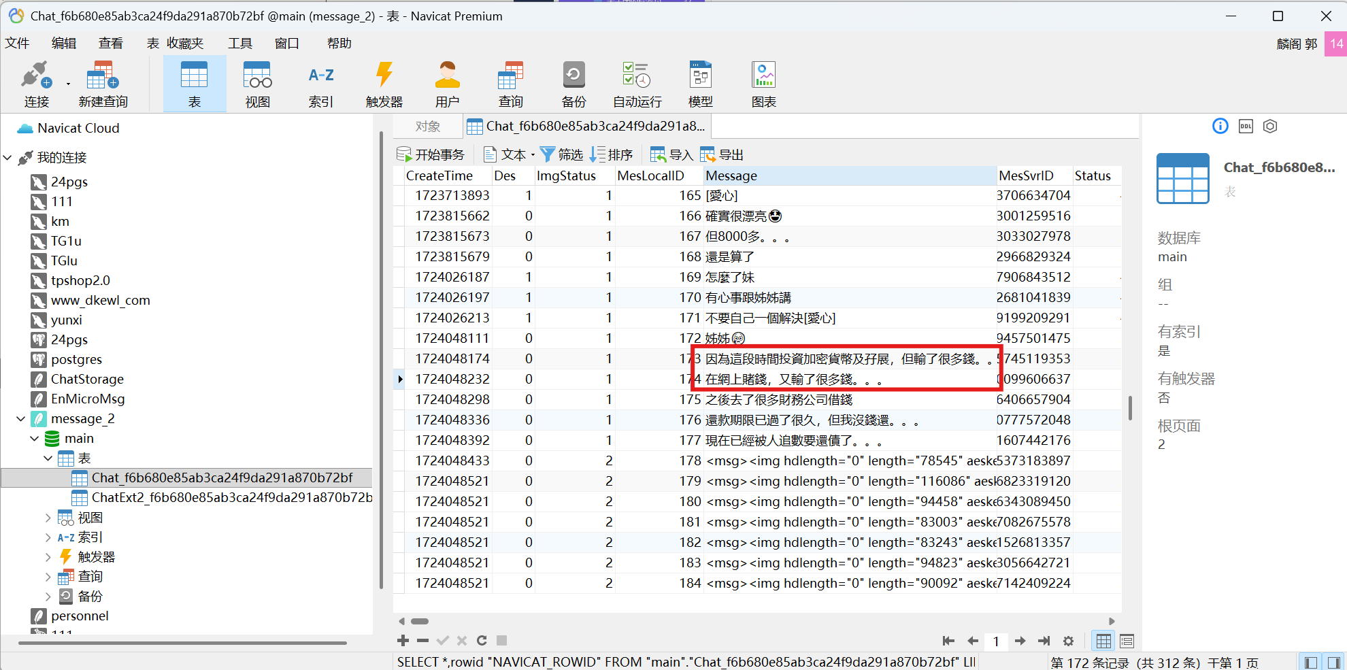Collapse the message_2 connection node
Screen dimensions: 1347x670
pyautogui.click(x=21, y=419)
